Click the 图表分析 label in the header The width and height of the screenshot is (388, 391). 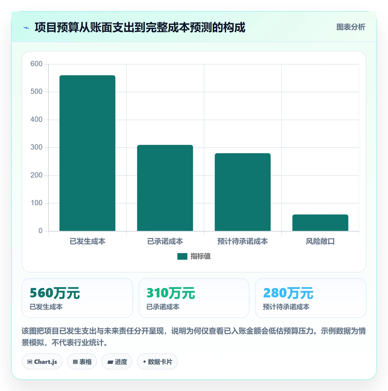(x=351, y=27)
